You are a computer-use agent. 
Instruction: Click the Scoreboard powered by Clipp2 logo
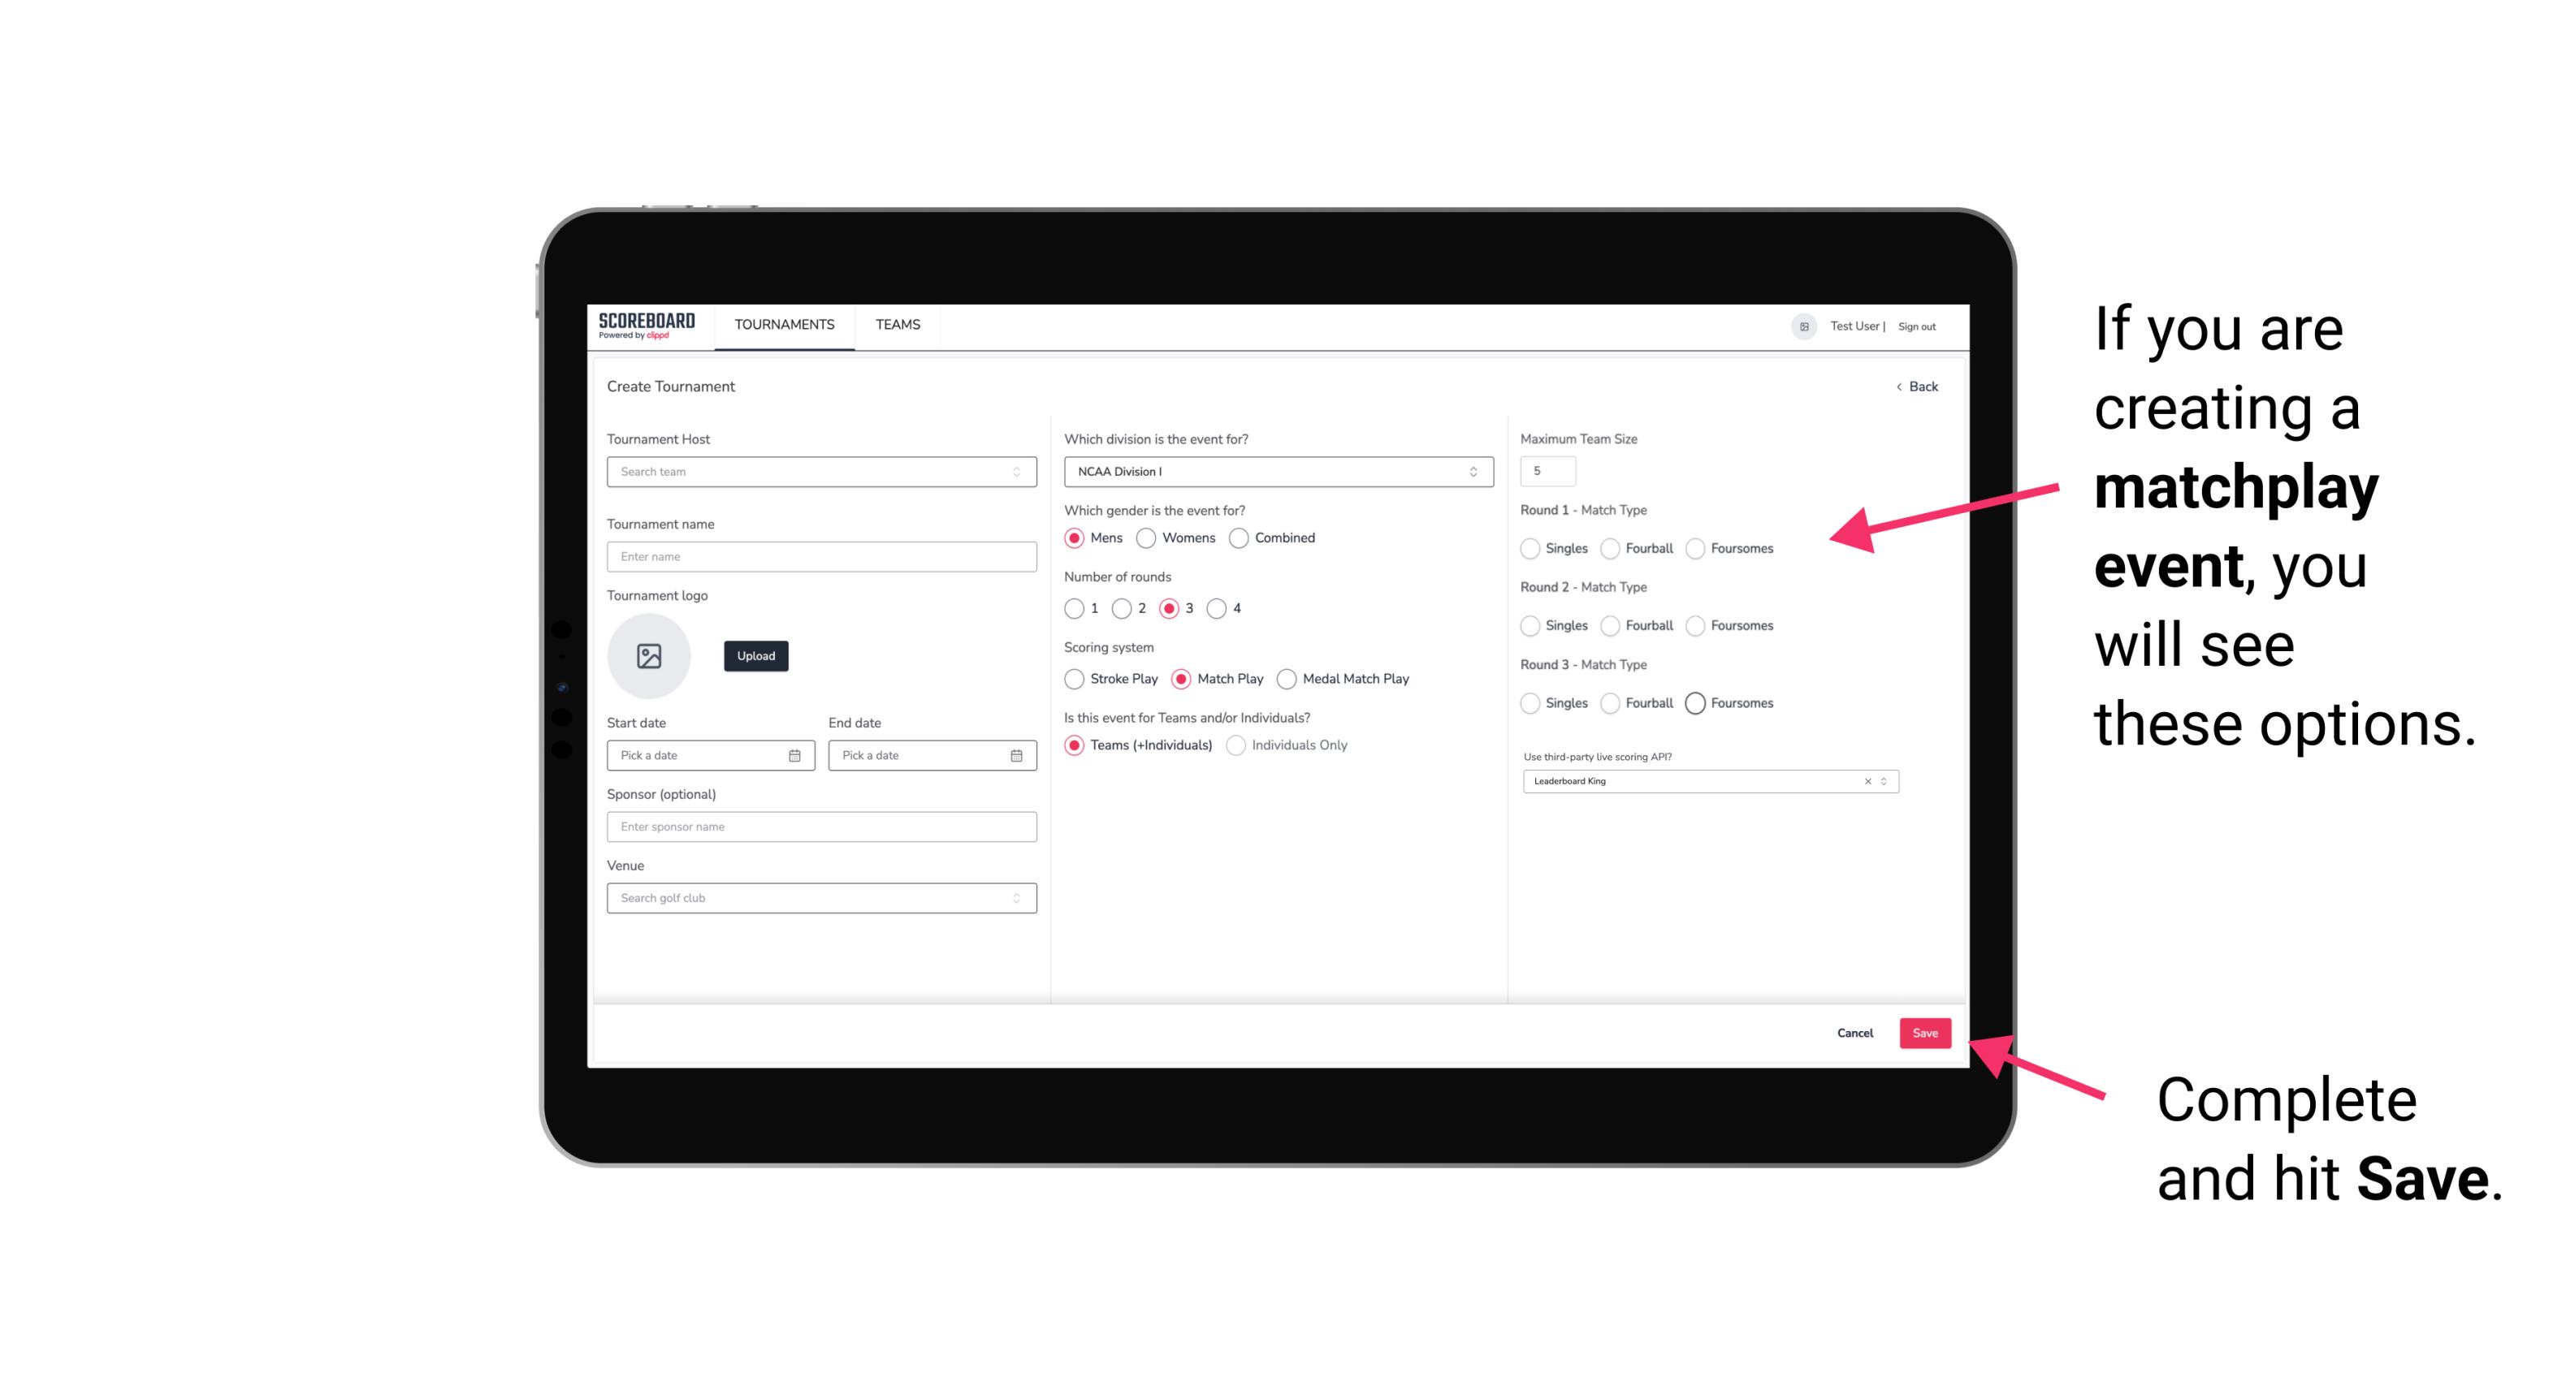[647, 325]
